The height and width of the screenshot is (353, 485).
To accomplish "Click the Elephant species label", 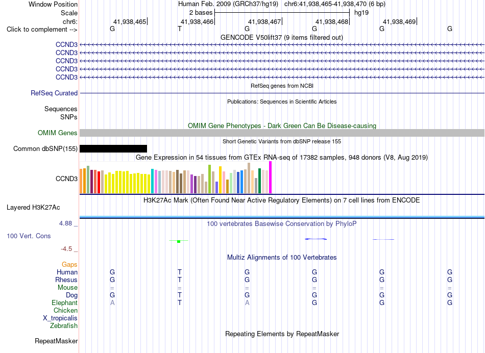I will pyautogui.click(x=64, y=302).
